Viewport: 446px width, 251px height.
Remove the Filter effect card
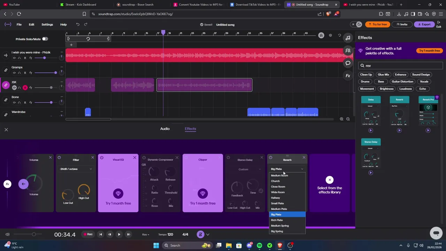(x=92, y=158)
